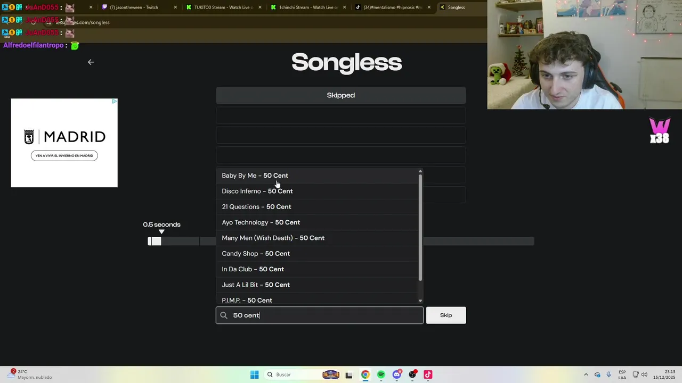Click the search magnifier icon in the input
Image resolution: width=682 pixels, height=383 pixels.
pos(224,315)
